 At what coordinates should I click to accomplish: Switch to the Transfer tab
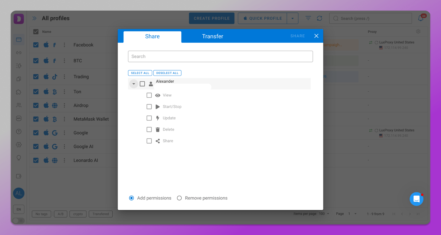coord(212,36)
